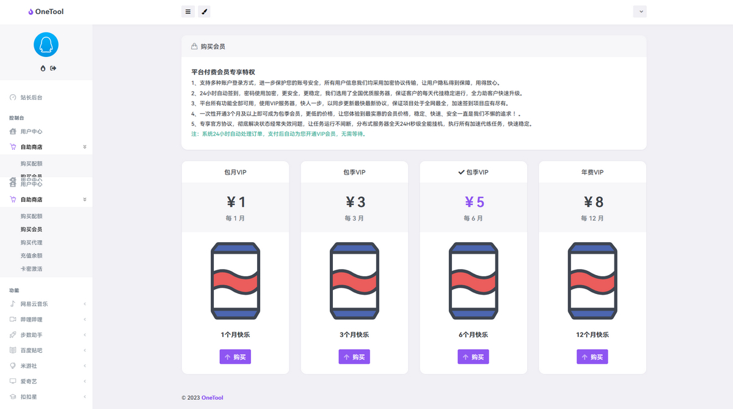Image resolution: width=733 pixels, height=409 pixels.
Task: Click the soda can image for 1个月快乐
Action: [235, 281]
